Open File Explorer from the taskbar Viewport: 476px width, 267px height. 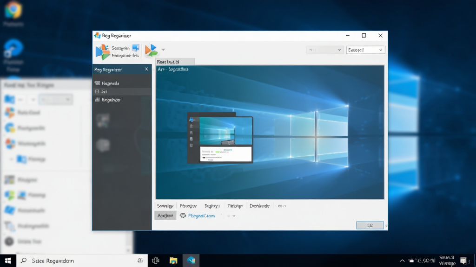pos(173,261)
